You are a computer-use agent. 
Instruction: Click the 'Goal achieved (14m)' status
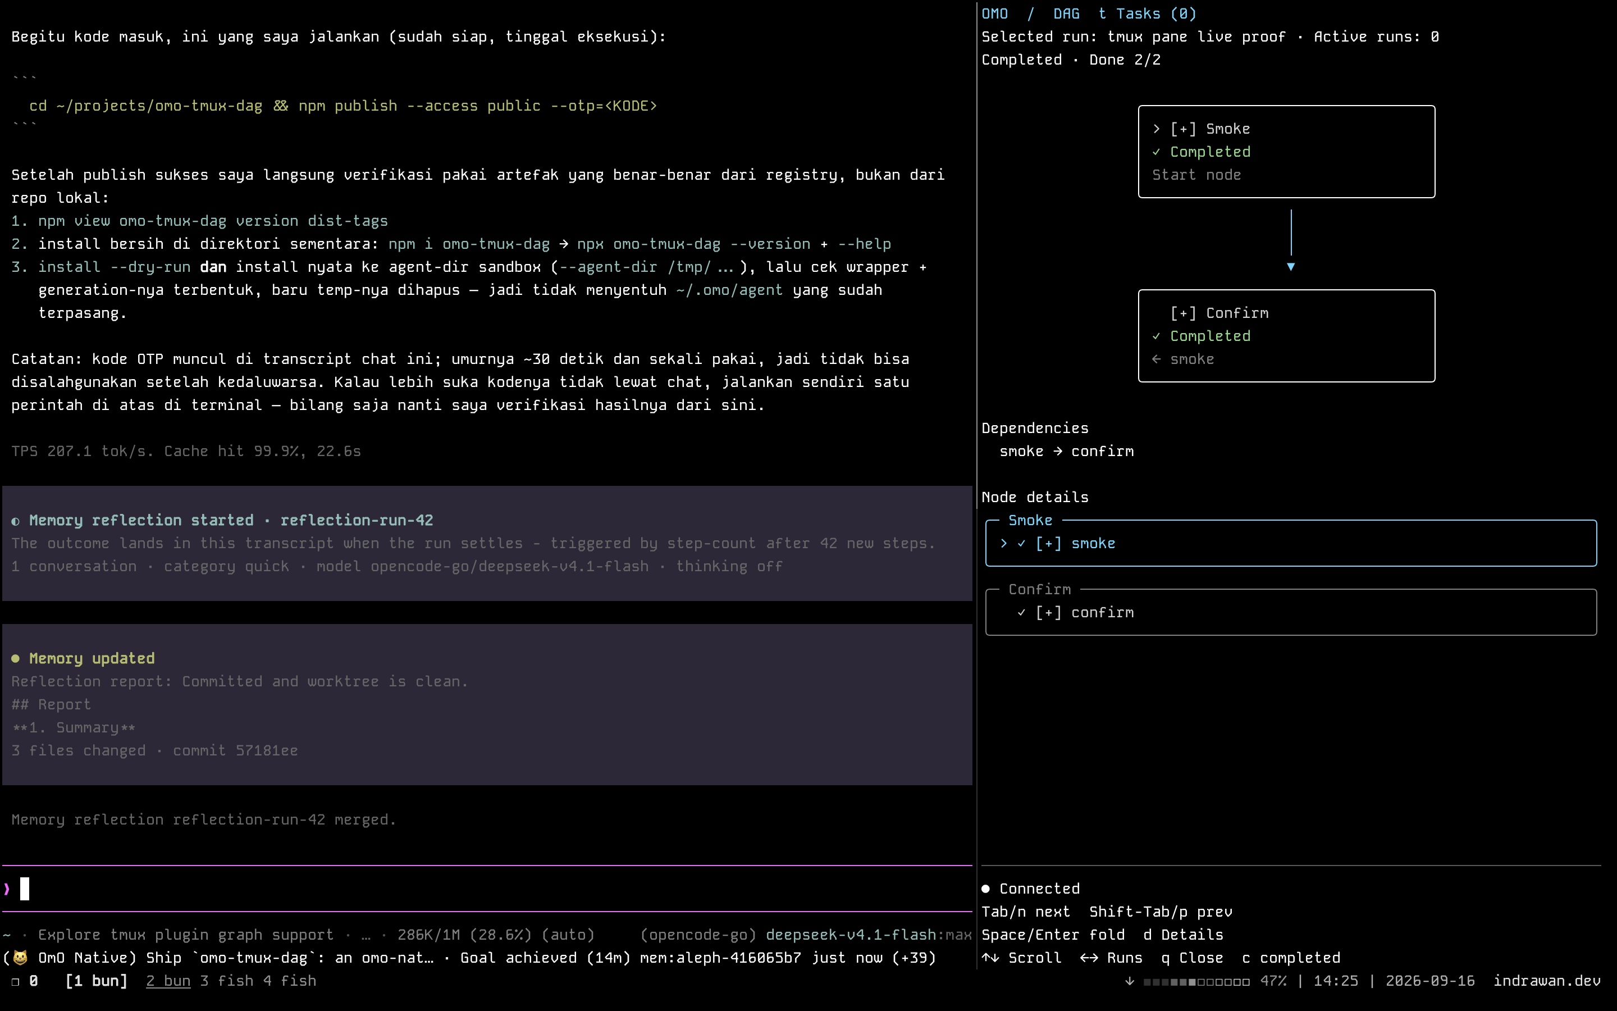coord(545,958)
